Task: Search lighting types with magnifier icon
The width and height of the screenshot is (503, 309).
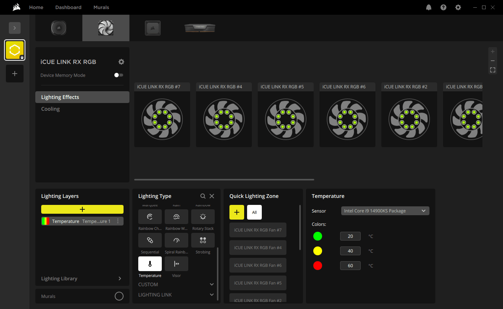Action: click(203, 196)
